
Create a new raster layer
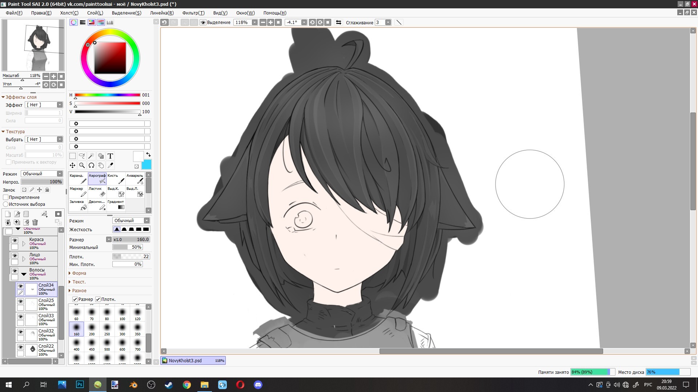(8, 214)
